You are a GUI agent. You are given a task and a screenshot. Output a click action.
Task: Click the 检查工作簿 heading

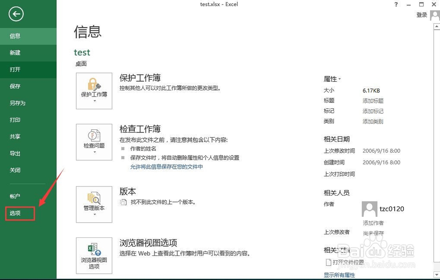pyautogui.click(x=140, y=129)
